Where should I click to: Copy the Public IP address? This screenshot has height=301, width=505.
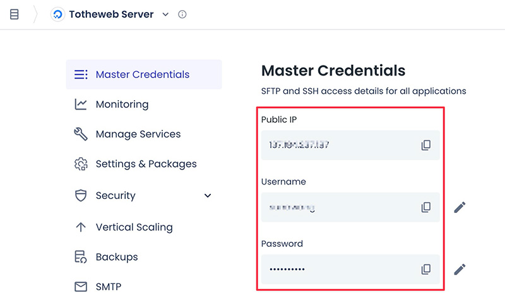426,145
